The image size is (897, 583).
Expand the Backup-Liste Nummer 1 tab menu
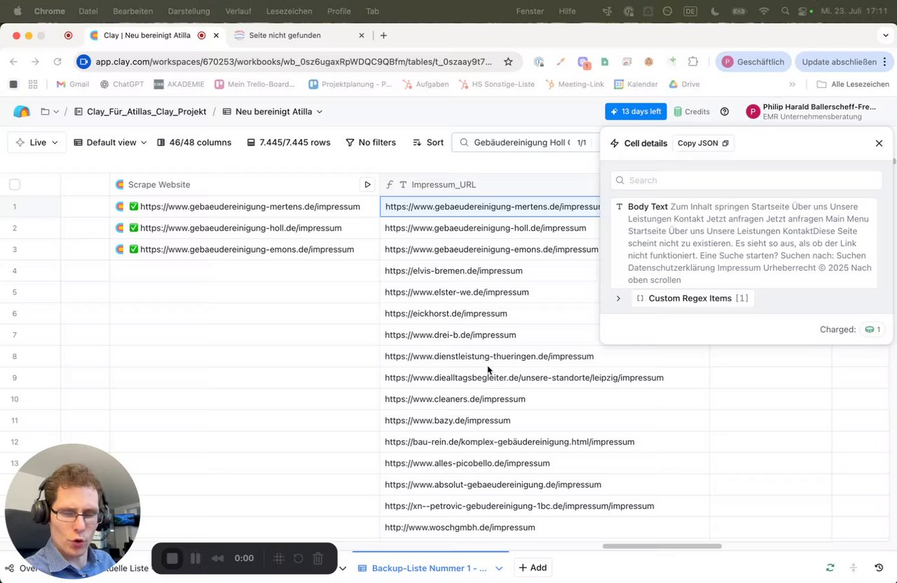(x=499, y=568)
